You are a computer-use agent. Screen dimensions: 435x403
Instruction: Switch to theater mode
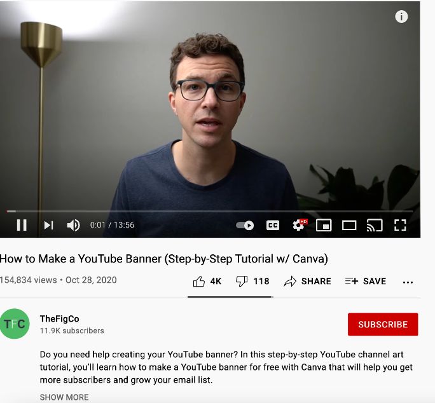click(349, 225)
